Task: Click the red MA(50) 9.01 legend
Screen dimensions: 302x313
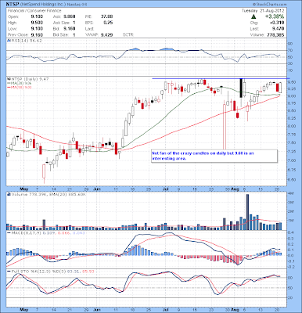Action: 20,87
